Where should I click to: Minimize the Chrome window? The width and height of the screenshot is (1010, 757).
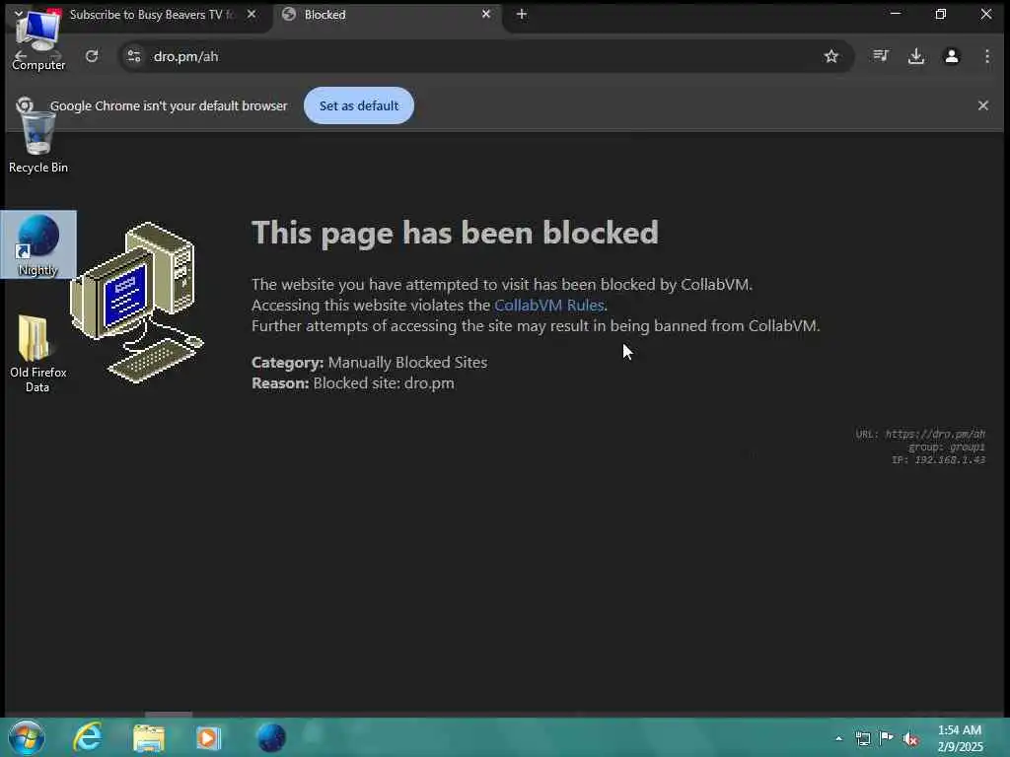(896, 14)
